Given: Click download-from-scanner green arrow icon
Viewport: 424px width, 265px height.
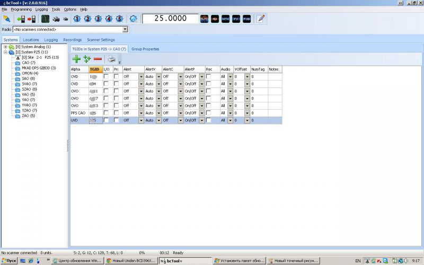Looking at the screenshot, I should click(21, 19).
